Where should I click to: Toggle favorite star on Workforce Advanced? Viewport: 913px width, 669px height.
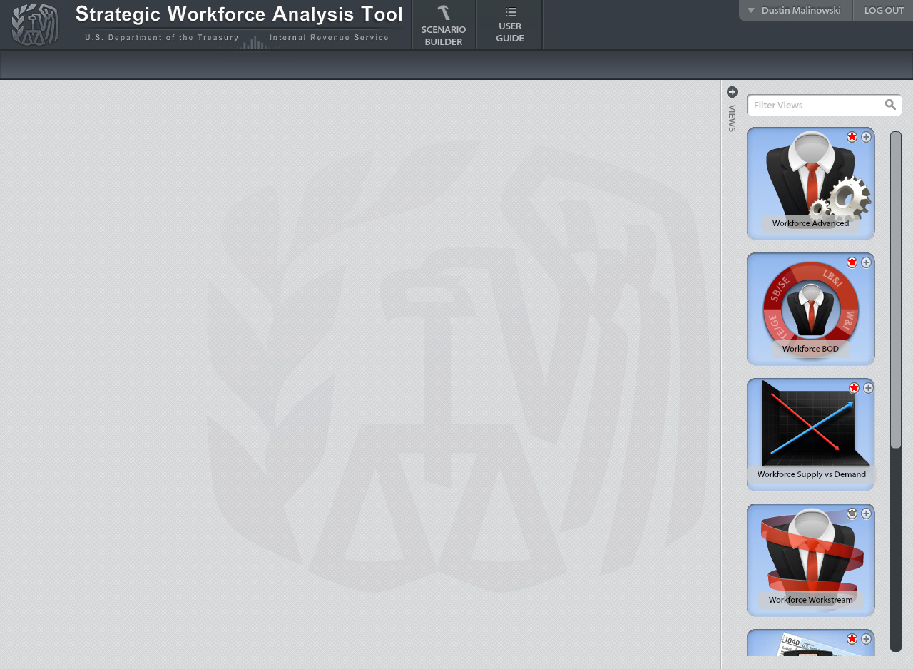coord(852,137)
